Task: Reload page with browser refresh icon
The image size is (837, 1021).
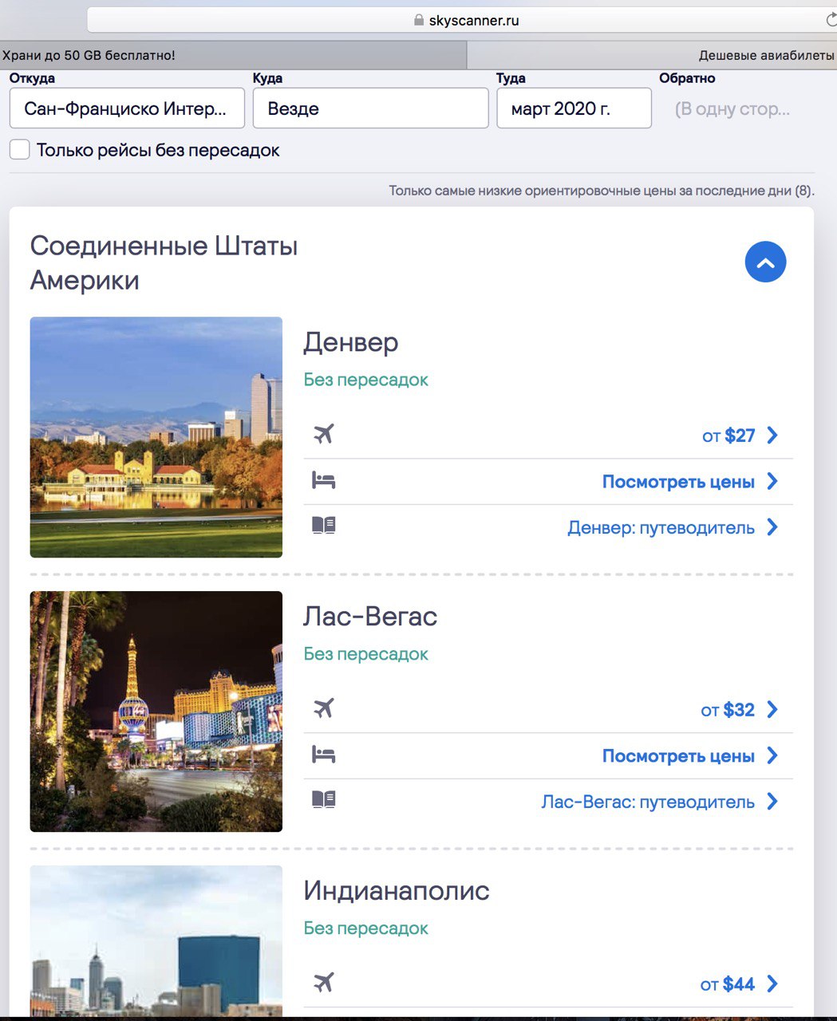Action: [830, 20]
